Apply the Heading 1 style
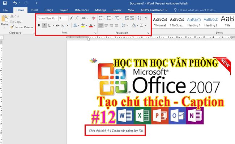 point(194,22)
